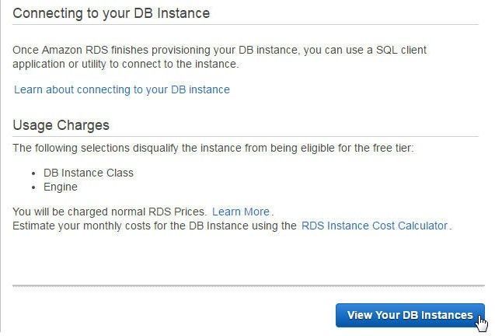
Task: Open the View Your DB Instances button
Action: point(410,315)
